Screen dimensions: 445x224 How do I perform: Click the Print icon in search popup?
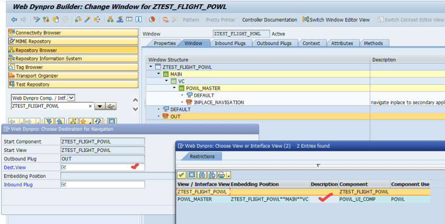[x=222, y=175]
